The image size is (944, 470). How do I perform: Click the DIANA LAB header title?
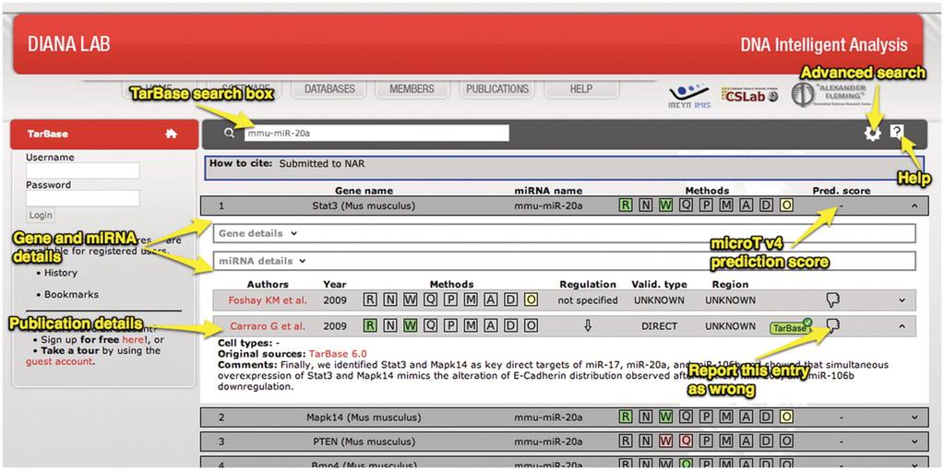tap(68, 44)
